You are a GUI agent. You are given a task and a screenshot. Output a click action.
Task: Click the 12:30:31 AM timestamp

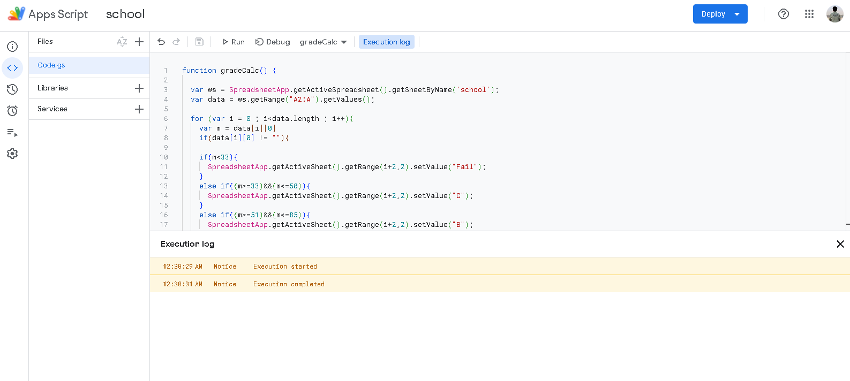click(183, 284)
